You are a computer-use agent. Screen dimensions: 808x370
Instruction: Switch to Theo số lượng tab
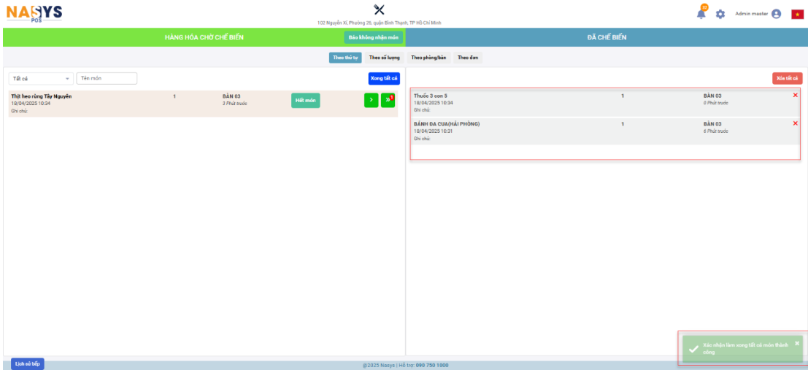point(384,58)
